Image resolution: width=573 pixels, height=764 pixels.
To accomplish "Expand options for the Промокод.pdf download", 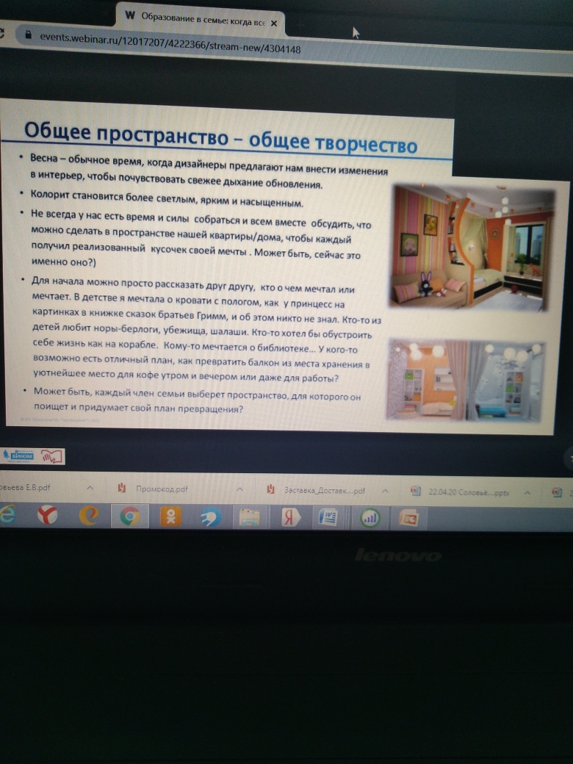I will pyautogui.click(x=240, y=489).
